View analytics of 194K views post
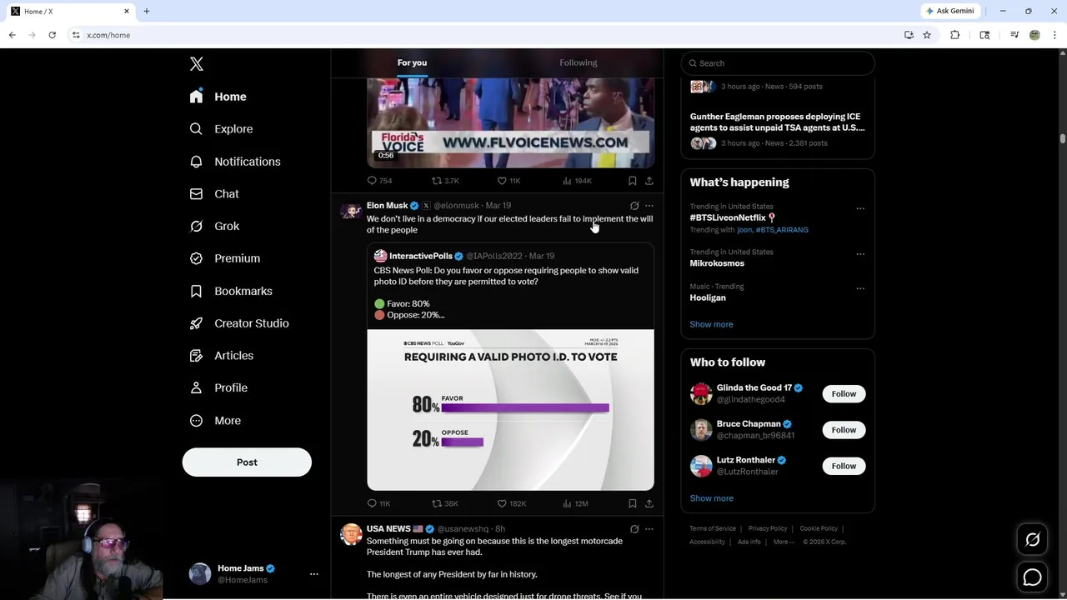The image size is (1067, 600). (577, 181)
